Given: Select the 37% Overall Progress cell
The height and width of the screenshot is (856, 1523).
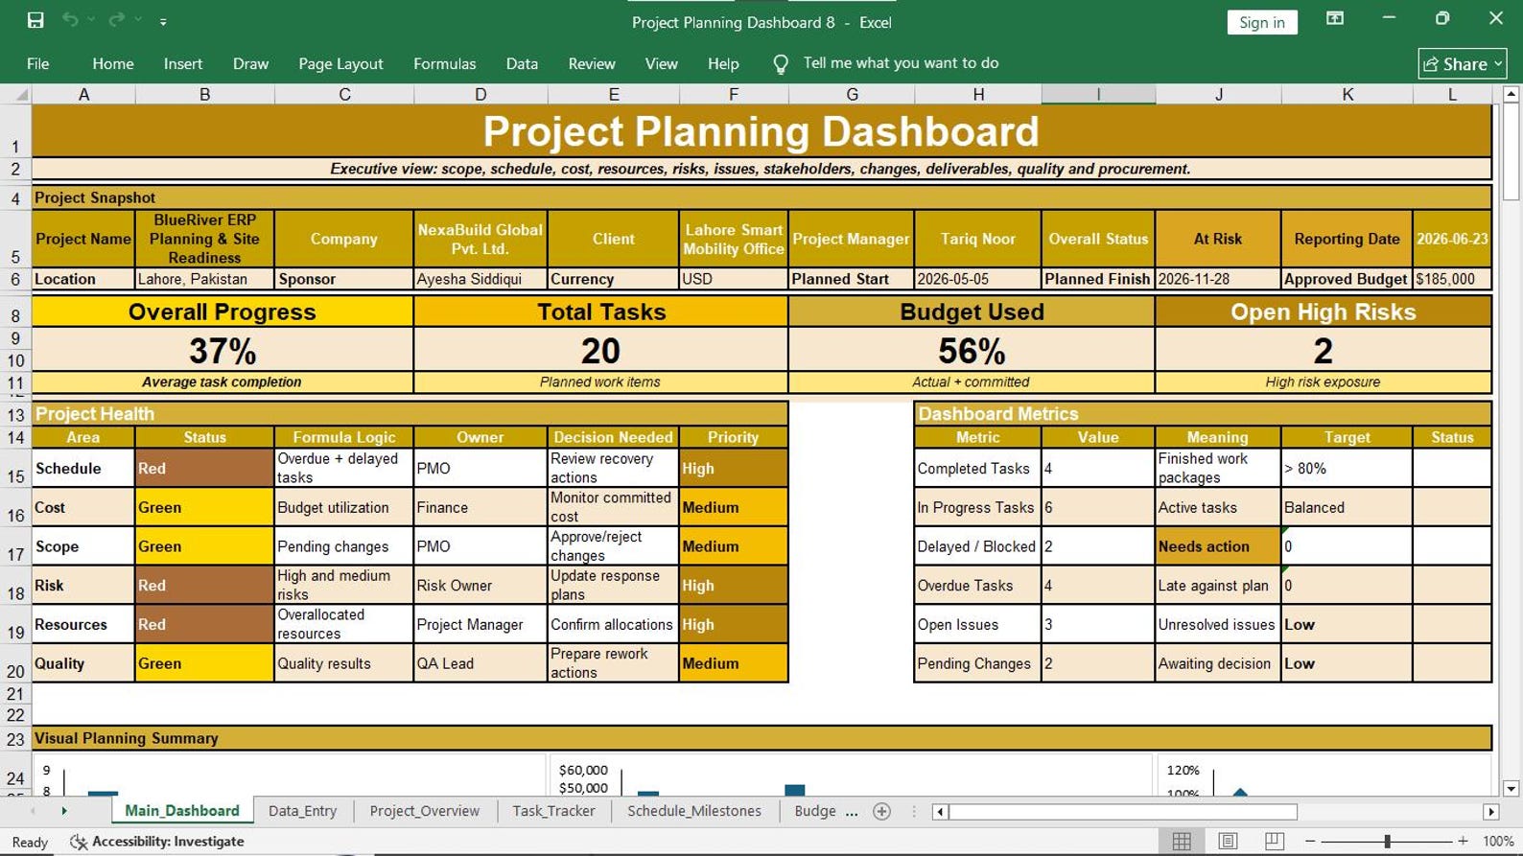Looking at the screenshot, I should click(223, 350).
